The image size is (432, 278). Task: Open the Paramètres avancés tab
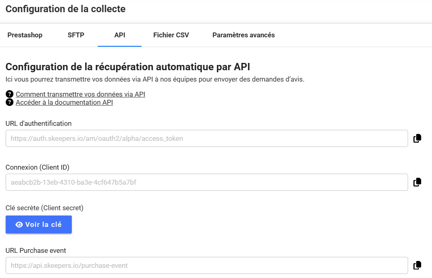(243, 35)
